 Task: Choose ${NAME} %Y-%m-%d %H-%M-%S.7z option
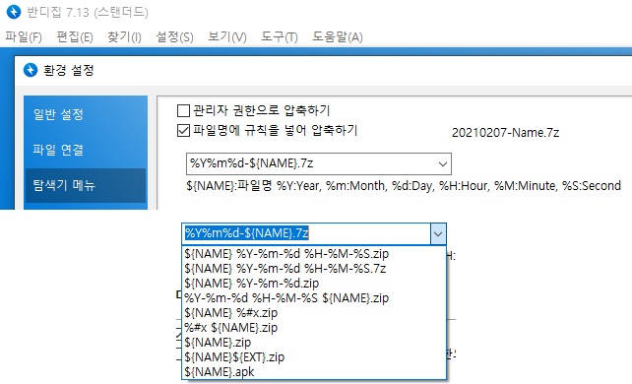pyautogui.click(x=314, y=269)
